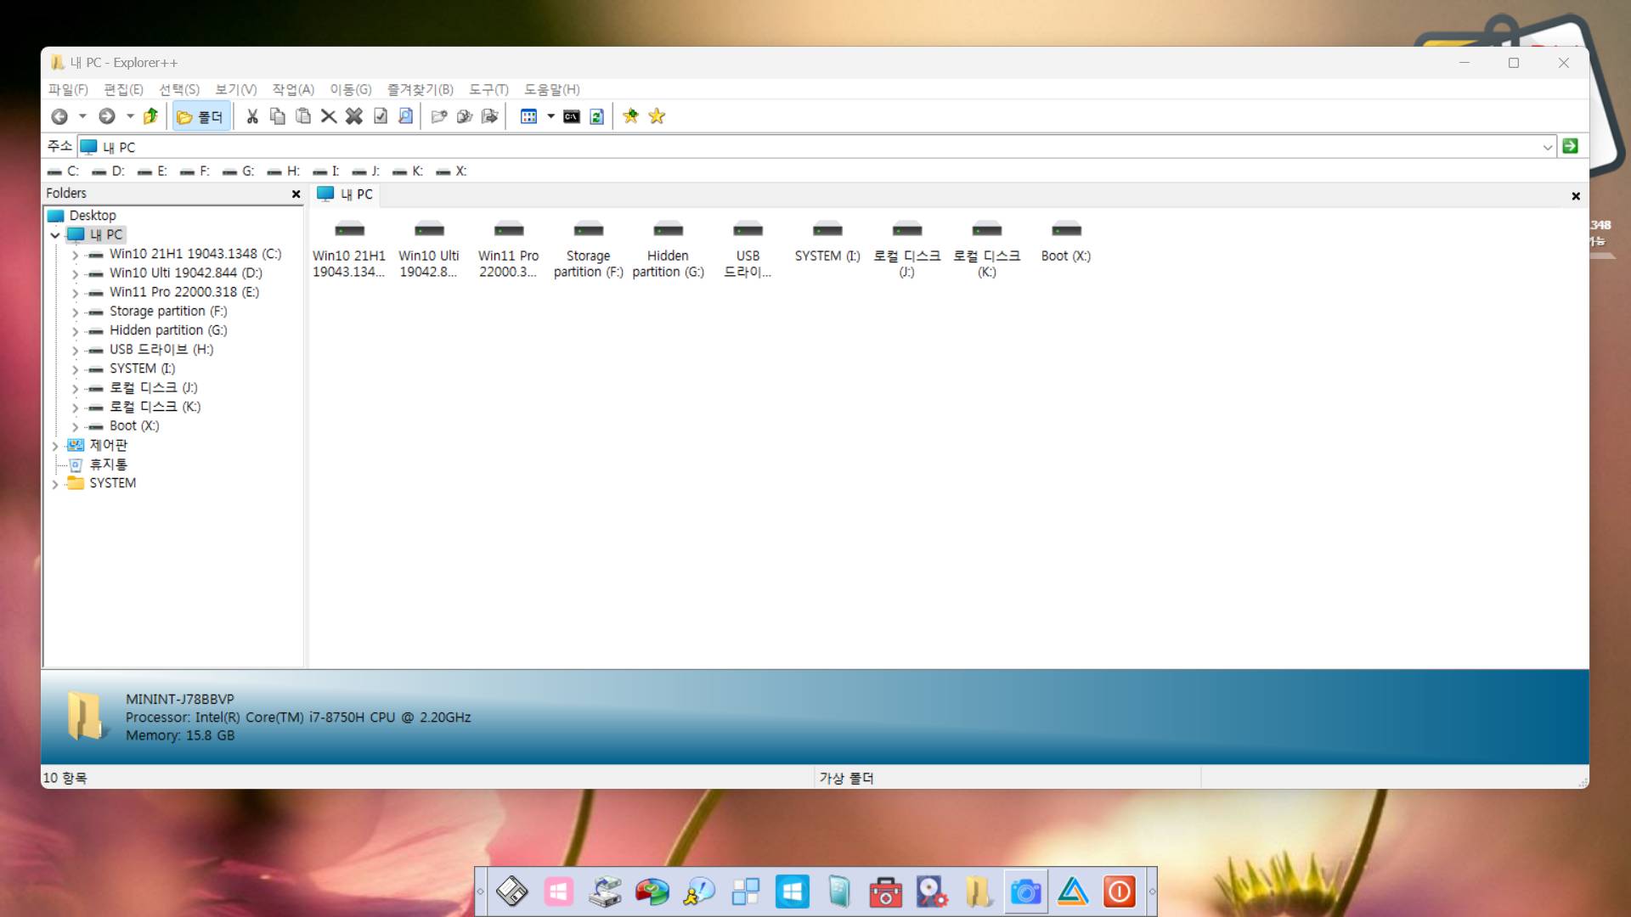Open the 선택(S) menu

(x=179, y=89)
